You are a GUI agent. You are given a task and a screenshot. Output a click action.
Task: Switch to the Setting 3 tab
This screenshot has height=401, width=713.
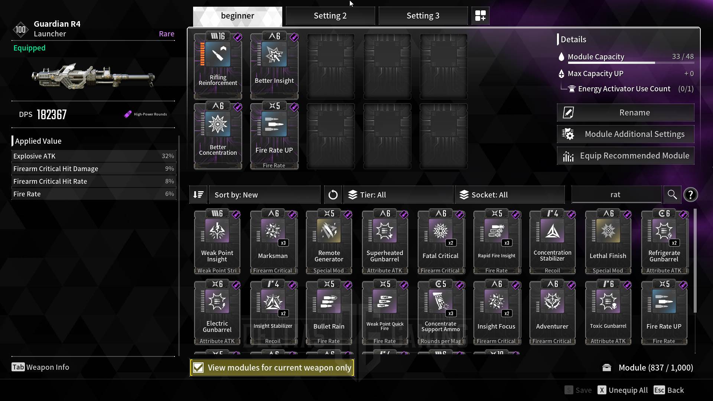click(423, 16)
